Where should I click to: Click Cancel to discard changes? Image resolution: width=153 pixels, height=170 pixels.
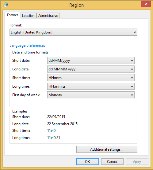click(x=112, y=161)
